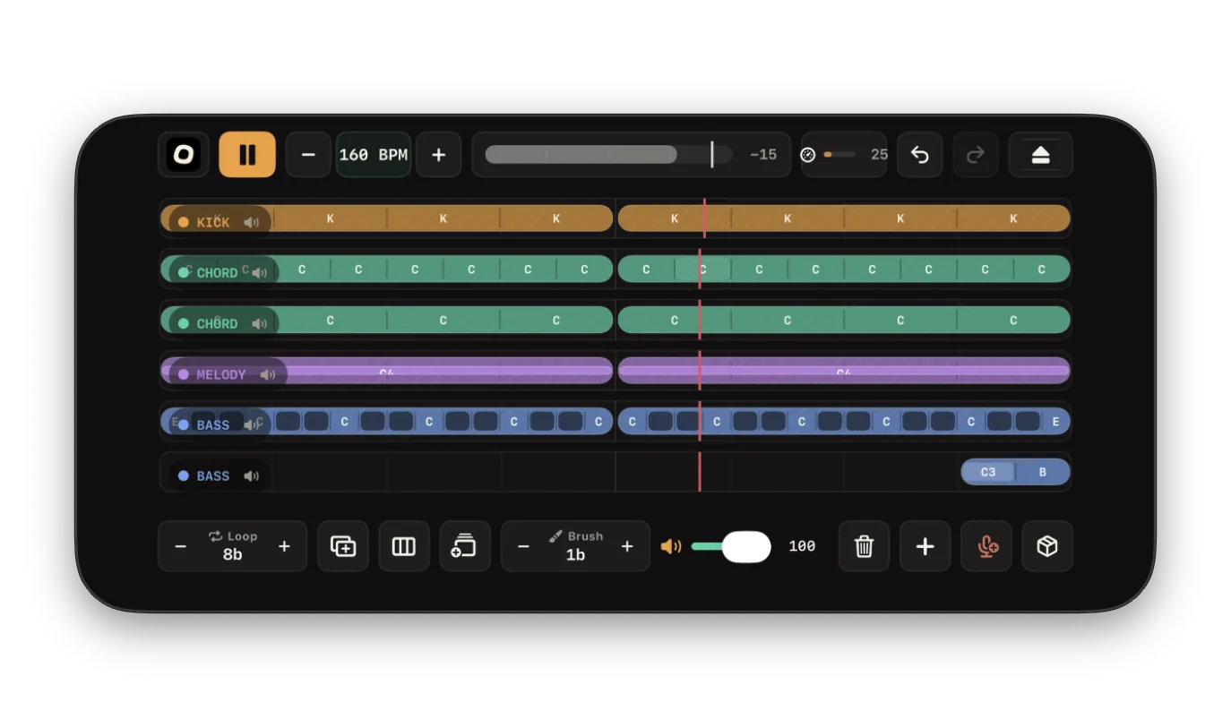Screen dimensions: 1231x702
Task: Mute the KICK track speaker icon
Action: (252, 222)
